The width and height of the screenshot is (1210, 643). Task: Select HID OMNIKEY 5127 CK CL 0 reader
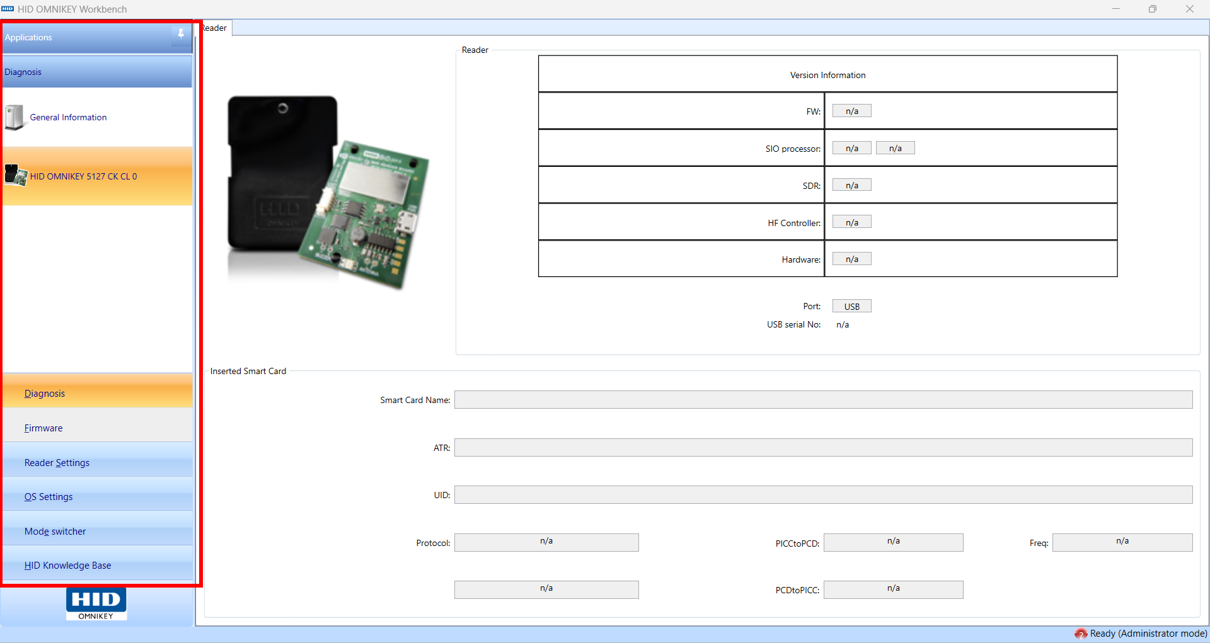tap(98, 176)
